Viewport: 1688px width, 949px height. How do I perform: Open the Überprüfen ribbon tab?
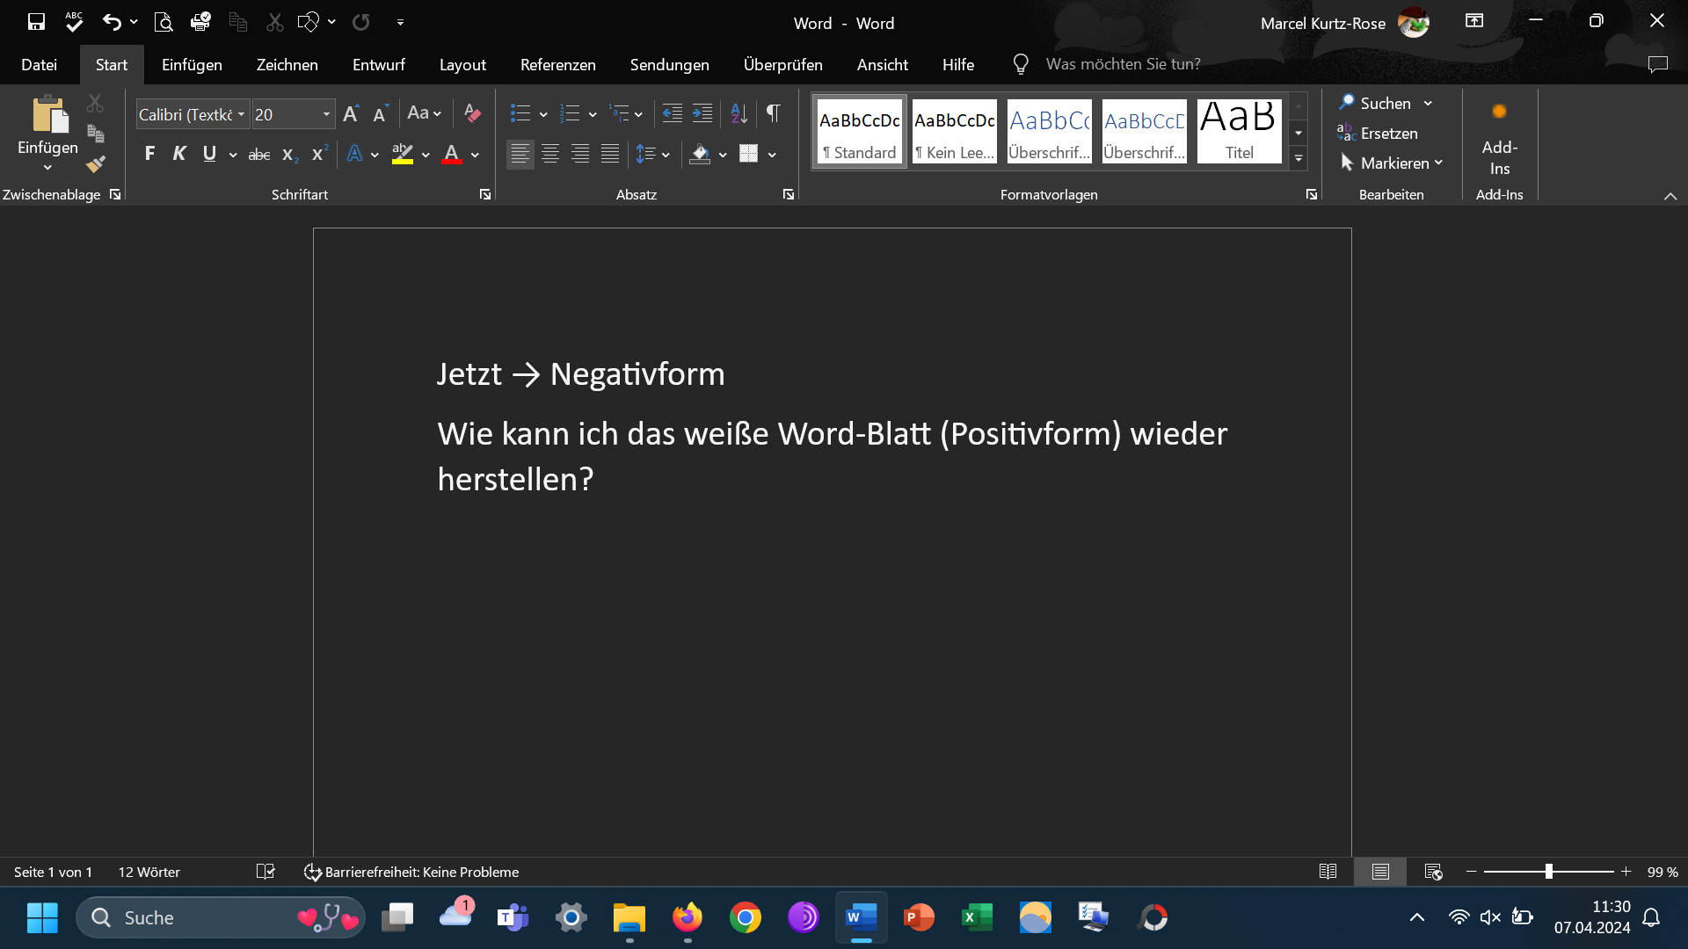click(782, 64)
